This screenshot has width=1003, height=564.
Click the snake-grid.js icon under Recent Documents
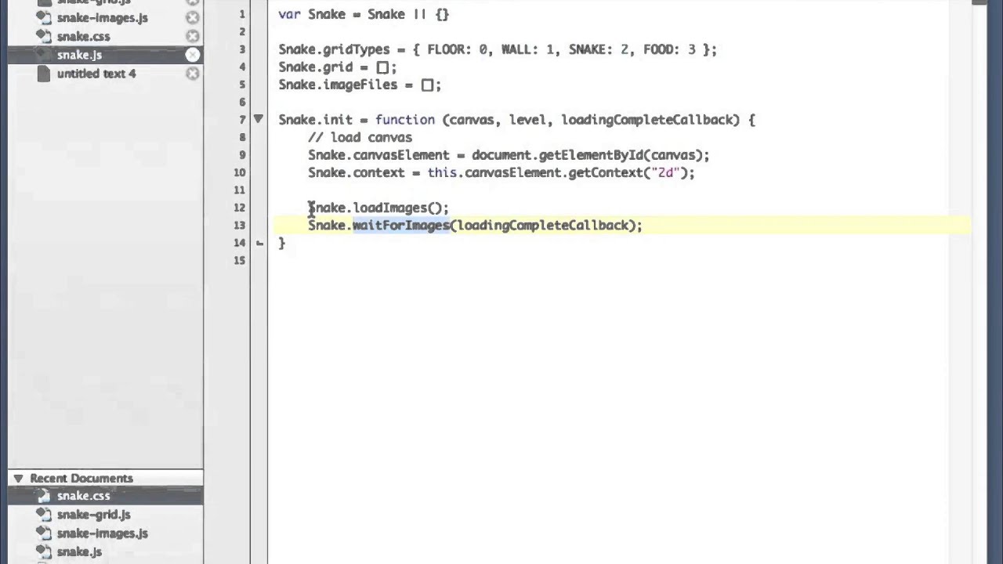tap(44, 515)
